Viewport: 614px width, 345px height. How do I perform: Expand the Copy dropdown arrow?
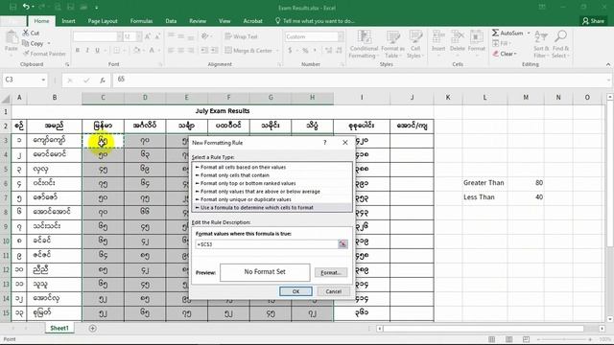pyautogui.click(x=49, y=43)
